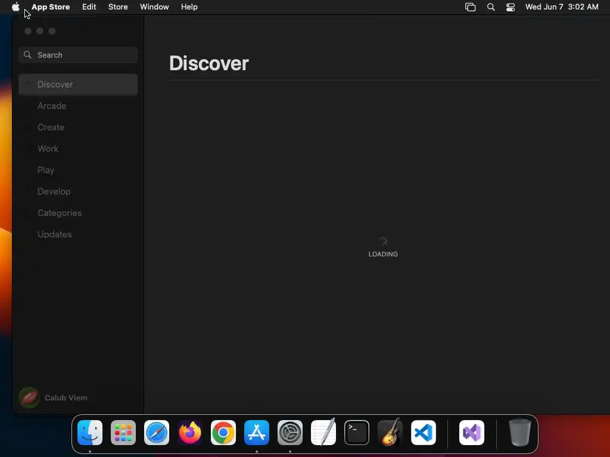Viewport: 610px width, 457px height.
Task: Select Play in the sidebar
Action: [x=78, y=170]
